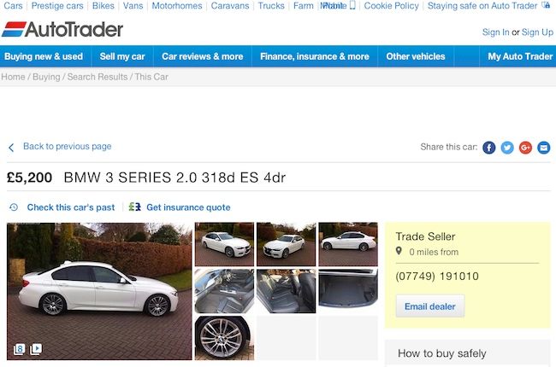This screenshot has width=556, height=367.
Task: Play the car video icon
Action: click(36, 349)
